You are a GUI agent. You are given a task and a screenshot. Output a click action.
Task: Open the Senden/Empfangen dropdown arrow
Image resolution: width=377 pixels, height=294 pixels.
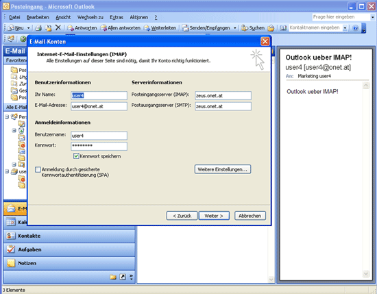(x=235, y=28)
